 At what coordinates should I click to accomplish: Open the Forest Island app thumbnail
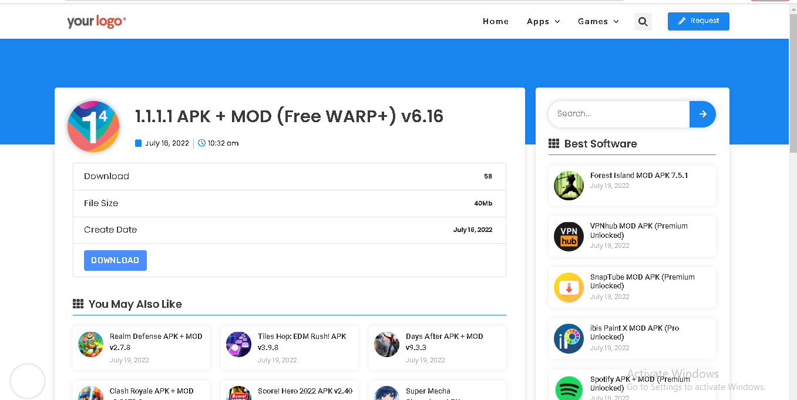tap(569, 186)
